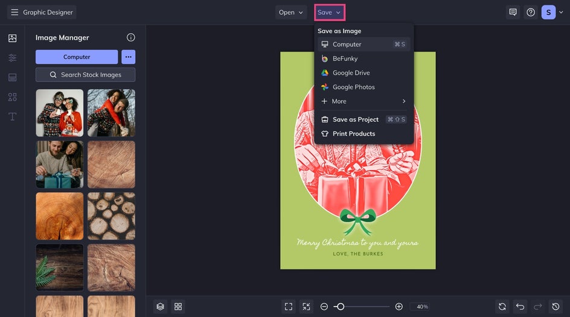Open the hamburger main menu
The height and width of the screenshot is (317, 570).
[14, 12]
